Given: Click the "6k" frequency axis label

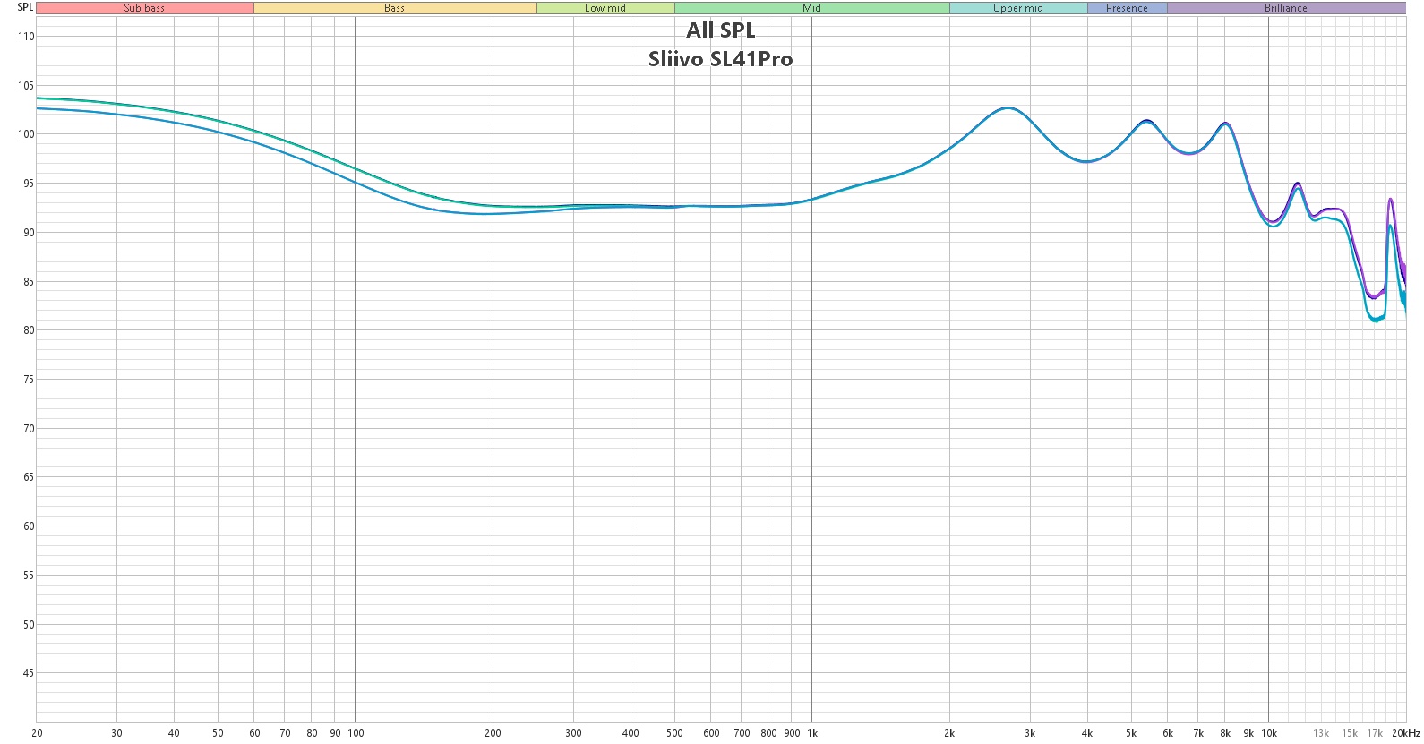Looking at the screenshot, I should [1168, 733].
